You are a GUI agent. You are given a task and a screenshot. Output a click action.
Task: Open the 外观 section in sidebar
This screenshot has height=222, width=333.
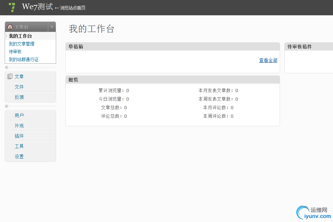(x=19, y=126)
